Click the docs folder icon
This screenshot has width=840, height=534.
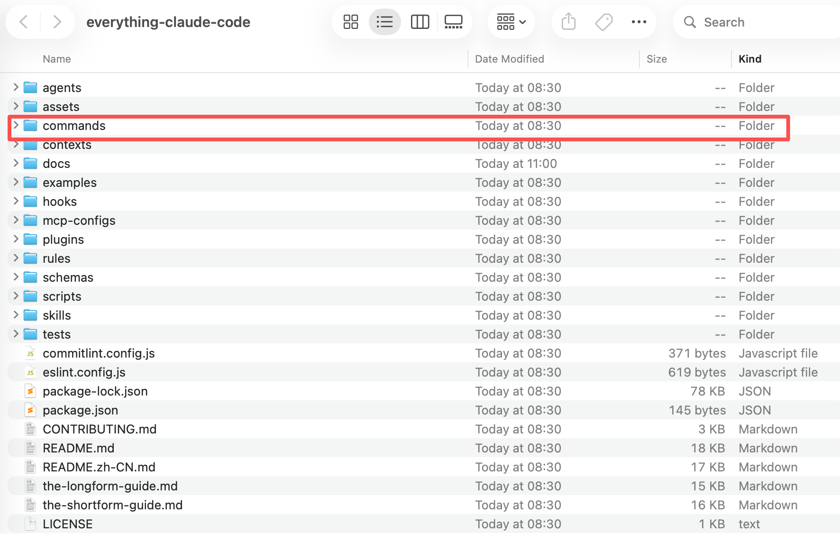pos(30,163)
